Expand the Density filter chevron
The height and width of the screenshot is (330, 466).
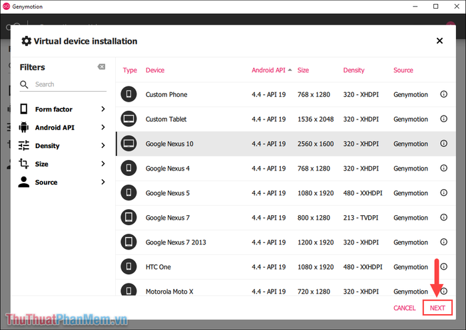tap(103, 145)
